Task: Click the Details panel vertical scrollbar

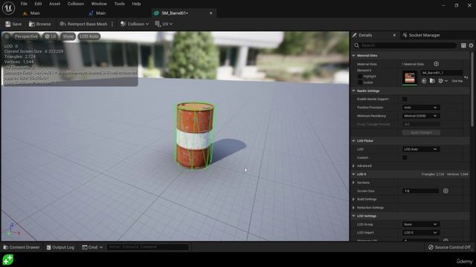Action: click(472, 89)
